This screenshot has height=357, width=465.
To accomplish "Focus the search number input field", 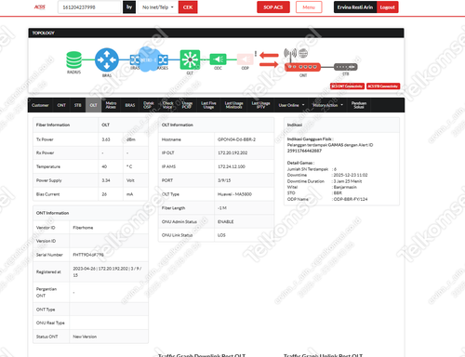I will (89, 7).
